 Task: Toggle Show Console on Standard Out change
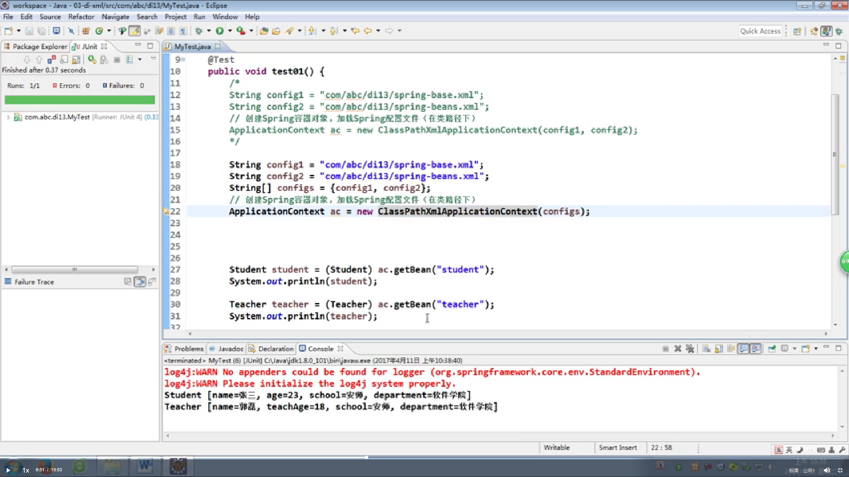click(744, 349)
